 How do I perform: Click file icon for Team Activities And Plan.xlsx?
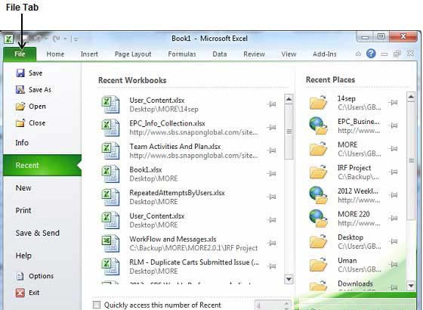click(110, 151)
